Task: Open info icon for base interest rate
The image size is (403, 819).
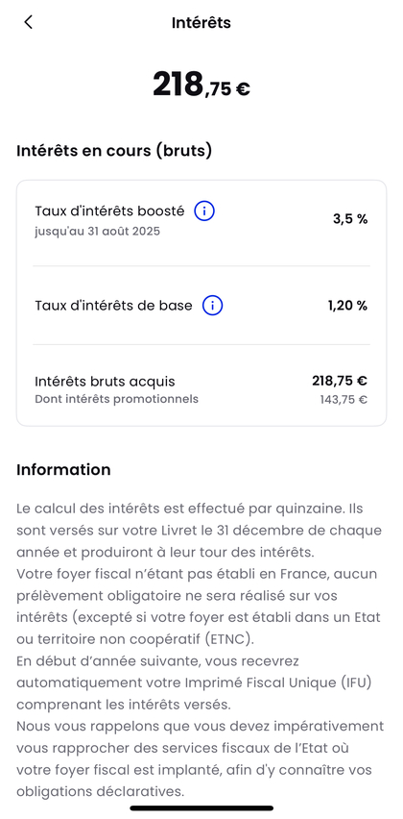Action: [x=213, y=306]
